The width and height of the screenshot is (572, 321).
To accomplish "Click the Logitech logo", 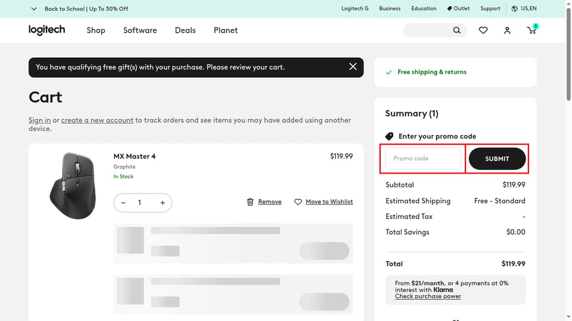I will [x=46, y=30].
